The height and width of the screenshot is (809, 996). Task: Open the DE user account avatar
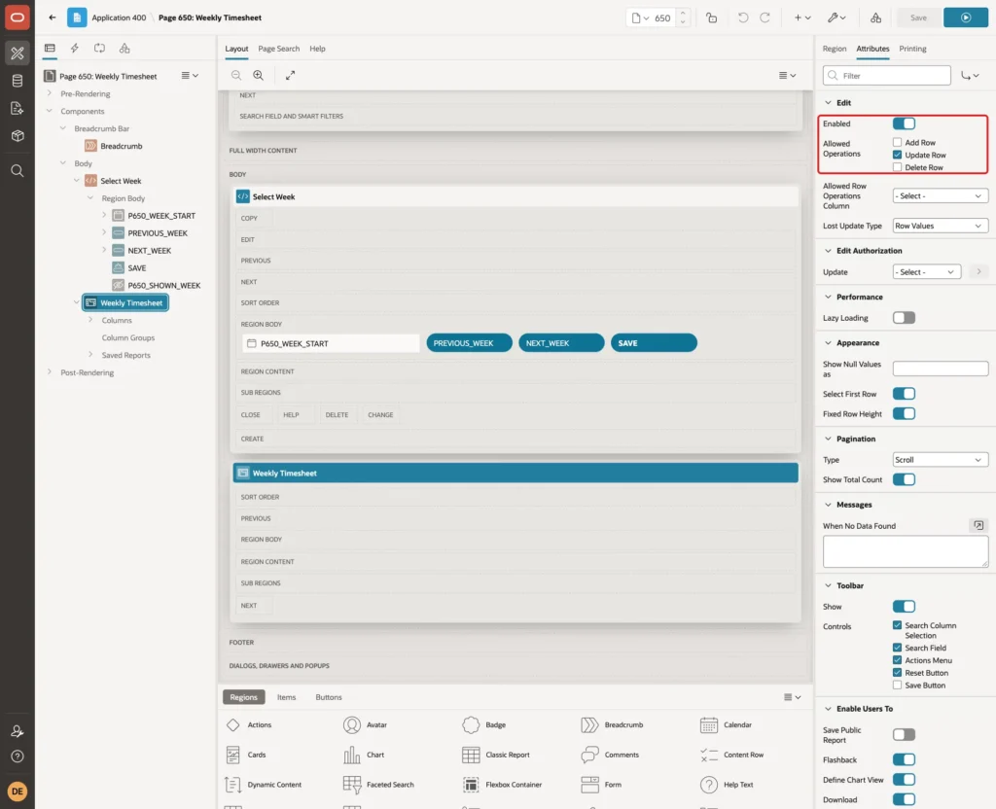pos(18,791)
